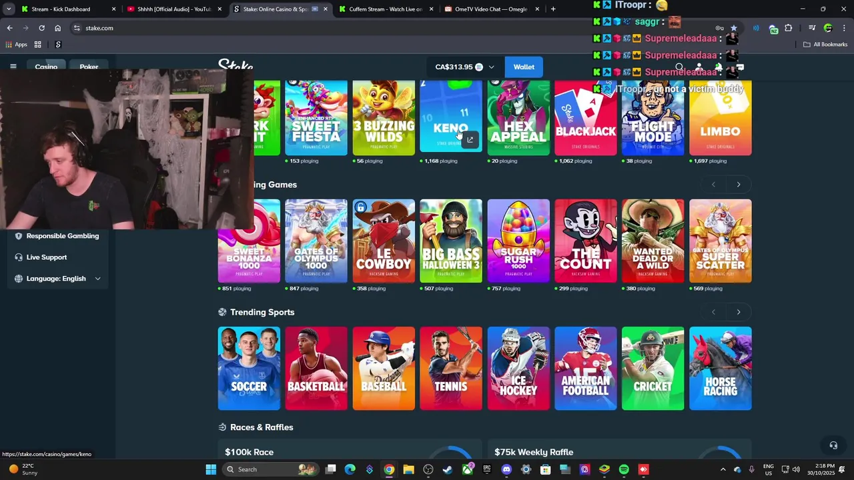Screen dimensions: 854x480
Task: Click the taskbar Search box
Action: [270, 469]
